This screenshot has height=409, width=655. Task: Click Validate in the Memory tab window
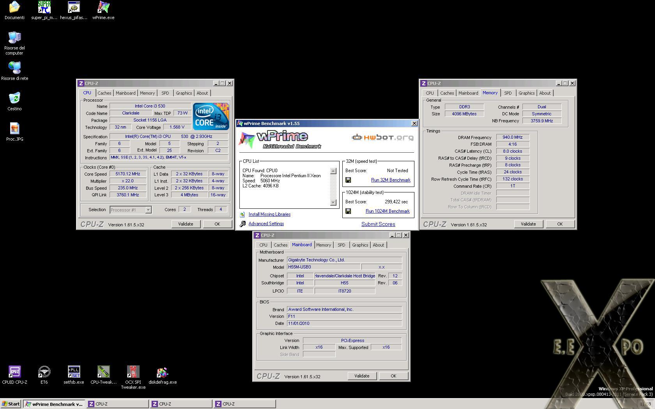coord(528,224)
